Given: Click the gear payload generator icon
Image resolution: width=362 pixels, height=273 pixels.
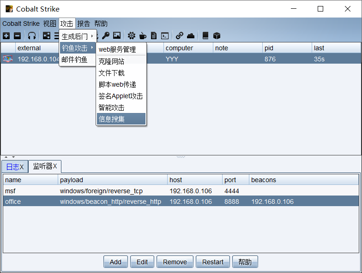Looking at the screenshot, I should click(x=132, y=36).
